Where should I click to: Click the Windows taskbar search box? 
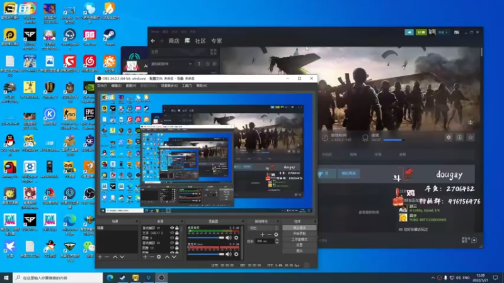(x=58, y=277)
